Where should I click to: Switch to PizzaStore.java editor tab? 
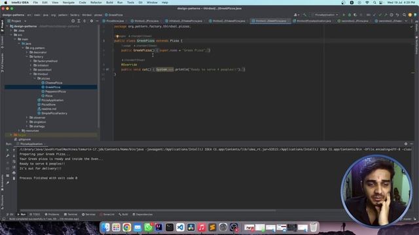pos(115,21)
